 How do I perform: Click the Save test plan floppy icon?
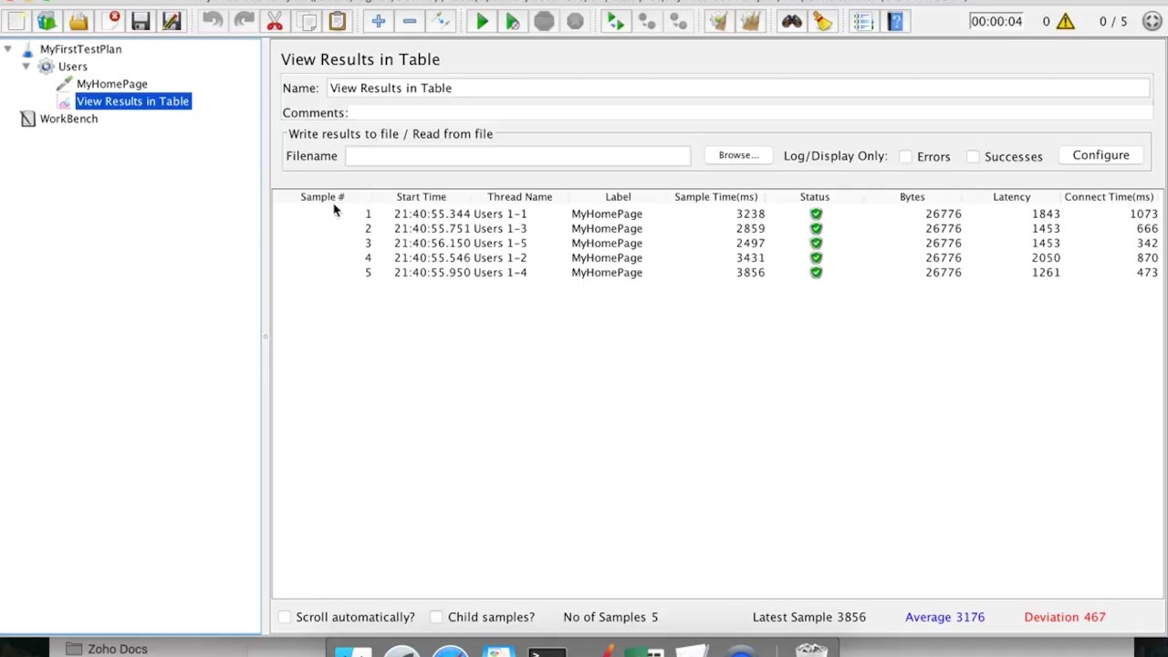pos(141,21)
